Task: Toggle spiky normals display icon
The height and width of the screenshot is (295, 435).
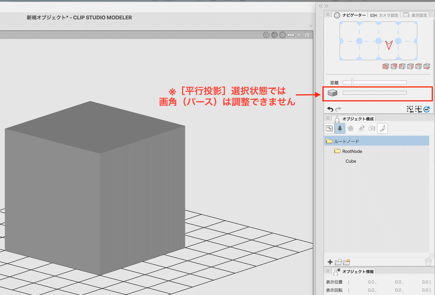Action: tap(283, 35)
